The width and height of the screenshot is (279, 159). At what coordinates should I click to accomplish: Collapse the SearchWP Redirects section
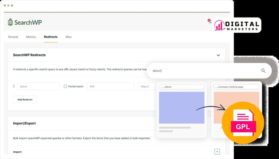pyautogui.click(x=218, y=55)
